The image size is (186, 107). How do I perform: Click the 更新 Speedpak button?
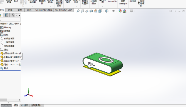123,2
